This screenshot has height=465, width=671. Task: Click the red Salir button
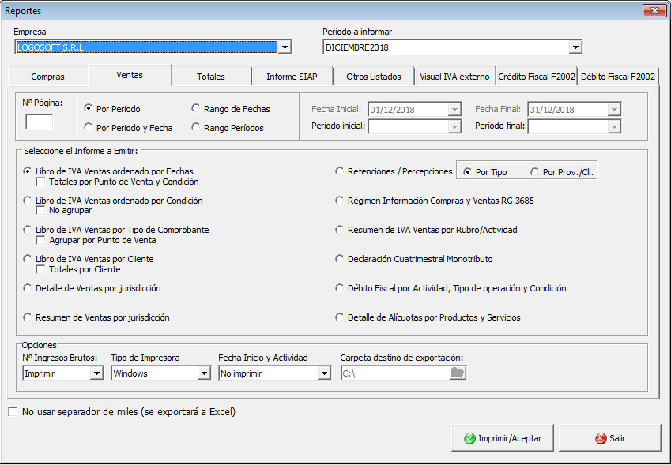[x=609, y=437]
